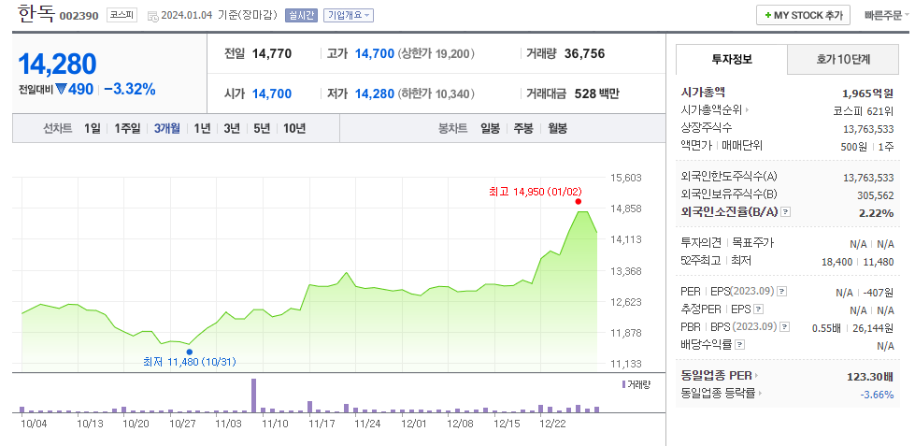Viewport: 915px width, 446px height.
Task: Open the 투자정보 tab
Action: pyautogui.click(x=732, y=59)
